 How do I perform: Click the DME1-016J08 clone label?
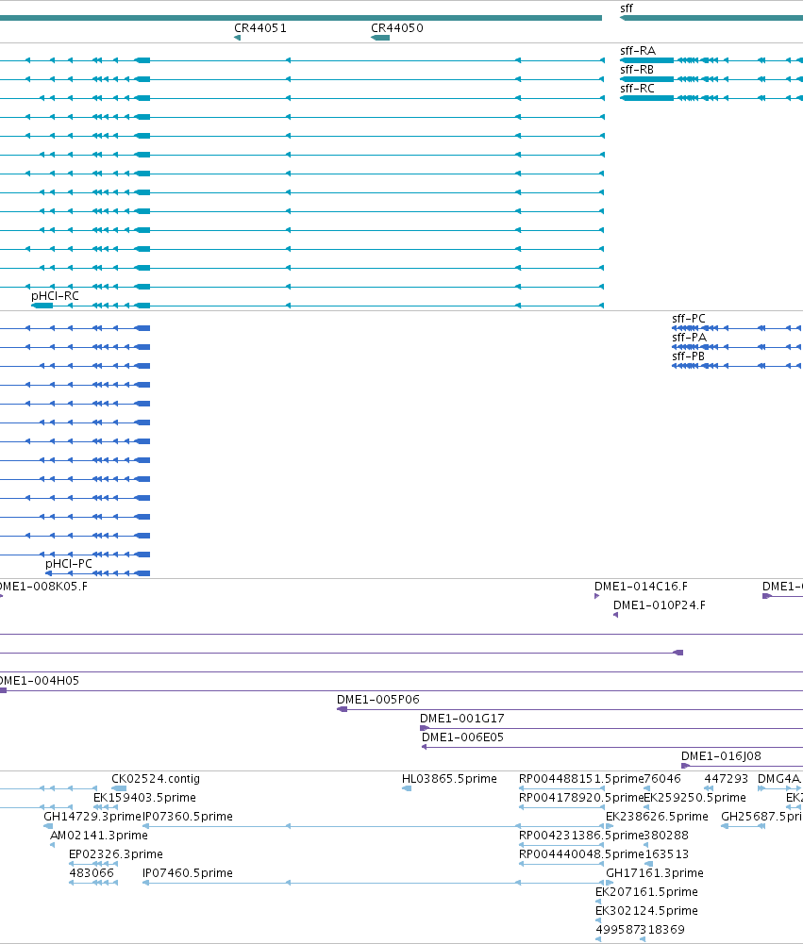pyautogui.click(x=721, y=756)
